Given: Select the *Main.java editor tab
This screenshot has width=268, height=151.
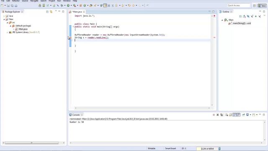Looking at the screenshot, I should (77, 12).
